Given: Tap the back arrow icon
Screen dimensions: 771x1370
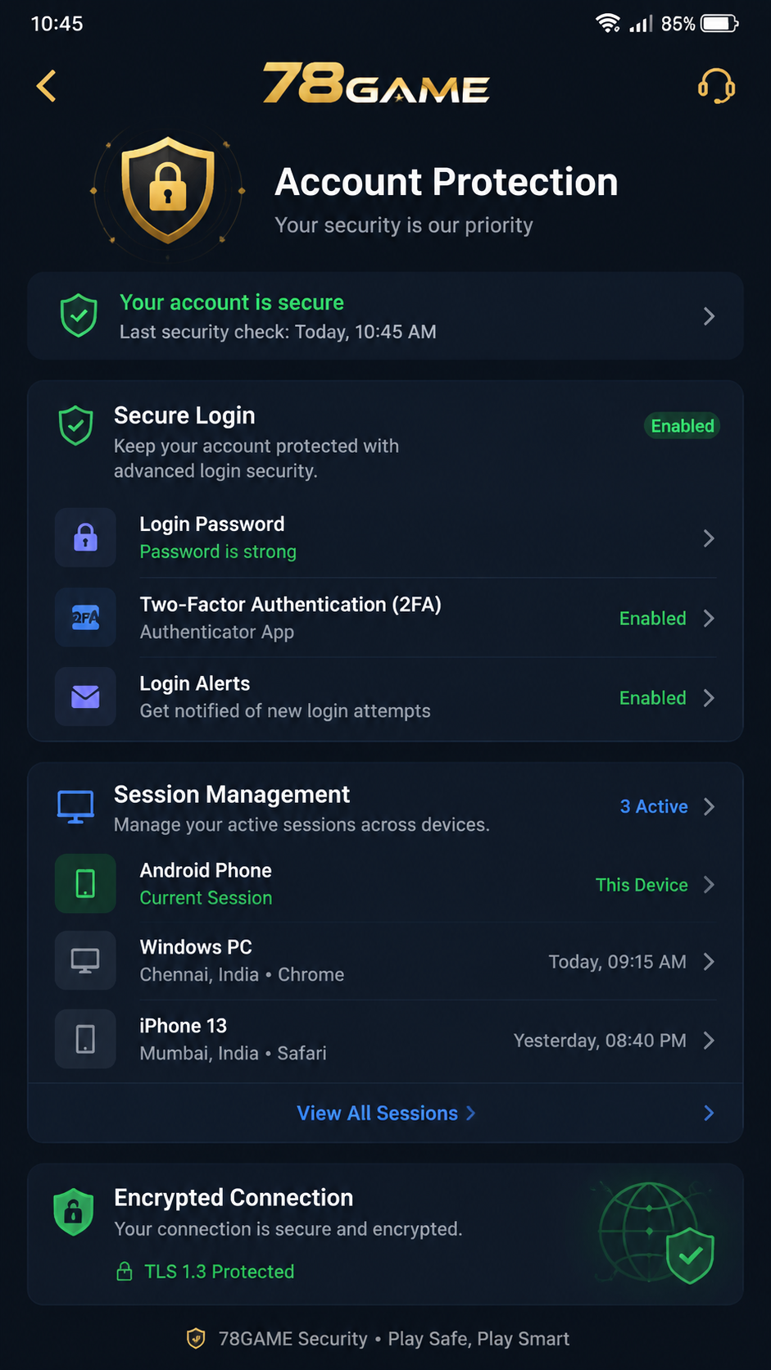Looking at the screenshot, I should [47, 86].
